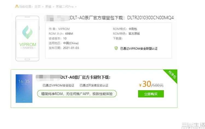Click the struck-through 500元 original price
The height and width of the screenshot is (129, 205).
click(x=158, y=85)
